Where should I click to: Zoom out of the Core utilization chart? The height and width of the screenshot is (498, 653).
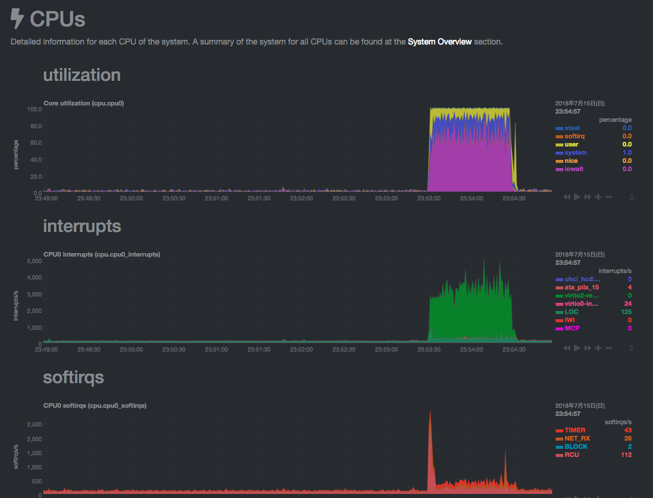[608, 197]
